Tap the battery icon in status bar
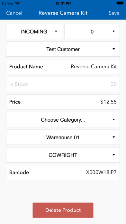The image size is (126, 224). (x=120, y=3)
